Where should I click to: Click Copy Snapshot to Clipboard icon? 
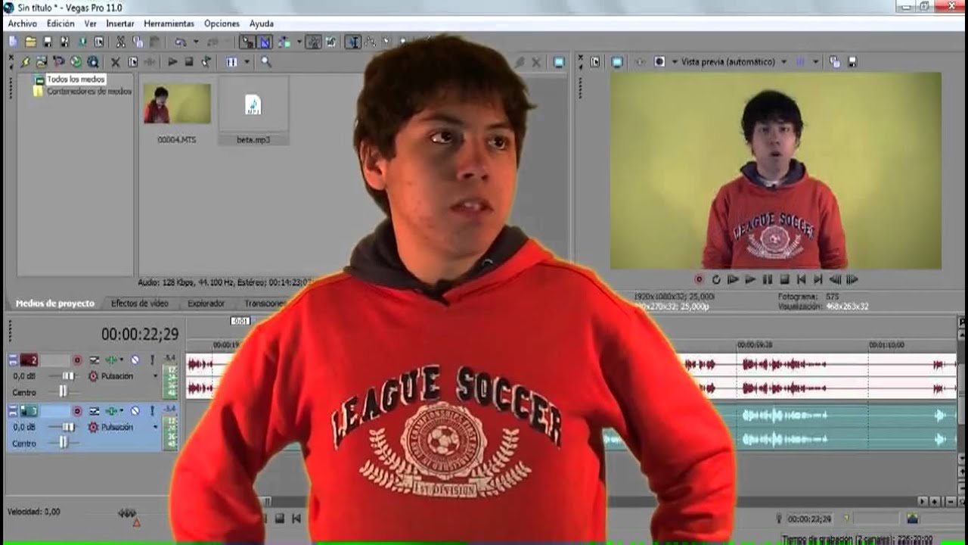click(835, 62)
